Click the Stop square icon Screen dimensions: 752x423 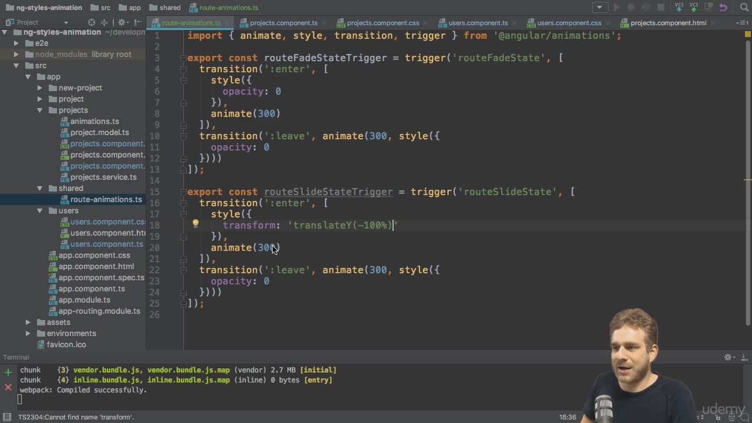(x=661, y=8)
